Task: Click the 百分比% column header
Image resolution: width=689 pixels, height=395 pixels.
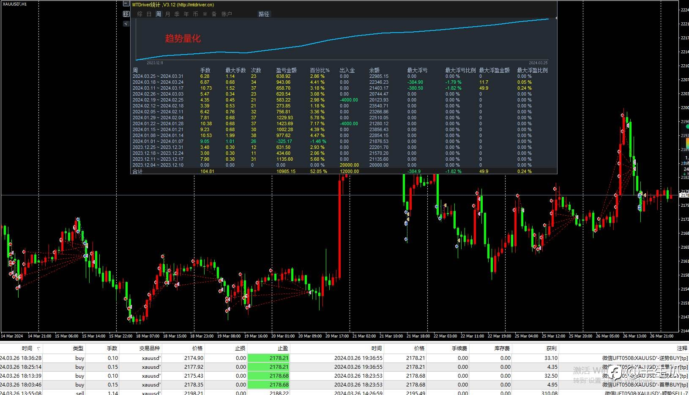Action: tap(320, 70)
